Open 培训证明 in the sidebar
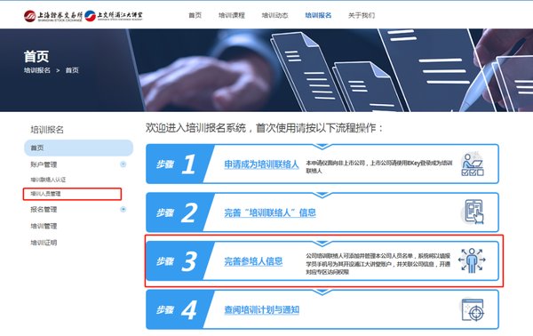 click(44, 243)
